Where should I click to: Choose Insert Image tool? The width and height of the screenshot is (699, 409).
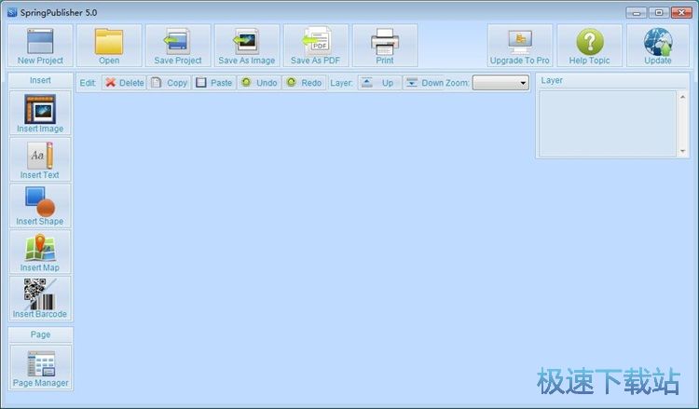click(x=40, y=113)
